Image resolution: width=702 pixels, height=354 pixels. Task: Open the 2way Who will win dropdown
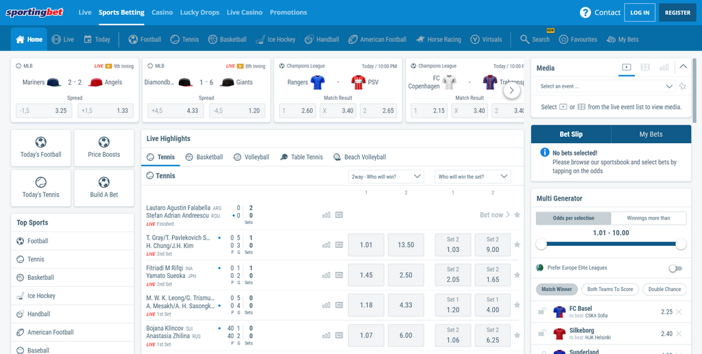coord(386,177)
